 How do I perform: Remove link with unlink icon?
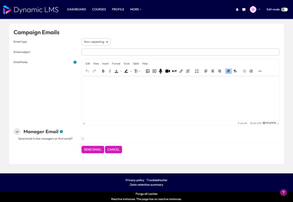coord(188,71)
